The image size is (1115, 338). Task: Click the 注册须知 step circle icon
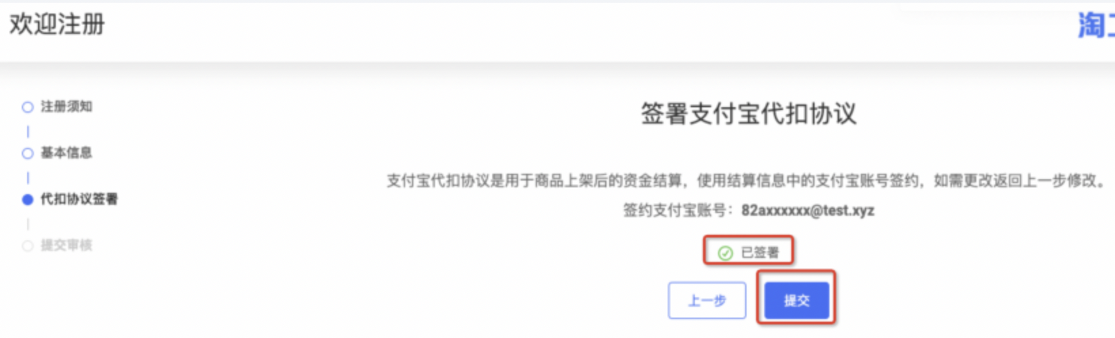pyautogui.click(x=28, y=107)
